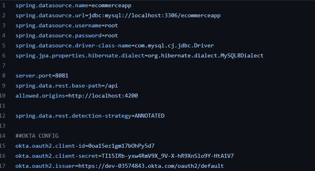Select line number 6 in gutter
Screen dimensions: 315x171
4,55
